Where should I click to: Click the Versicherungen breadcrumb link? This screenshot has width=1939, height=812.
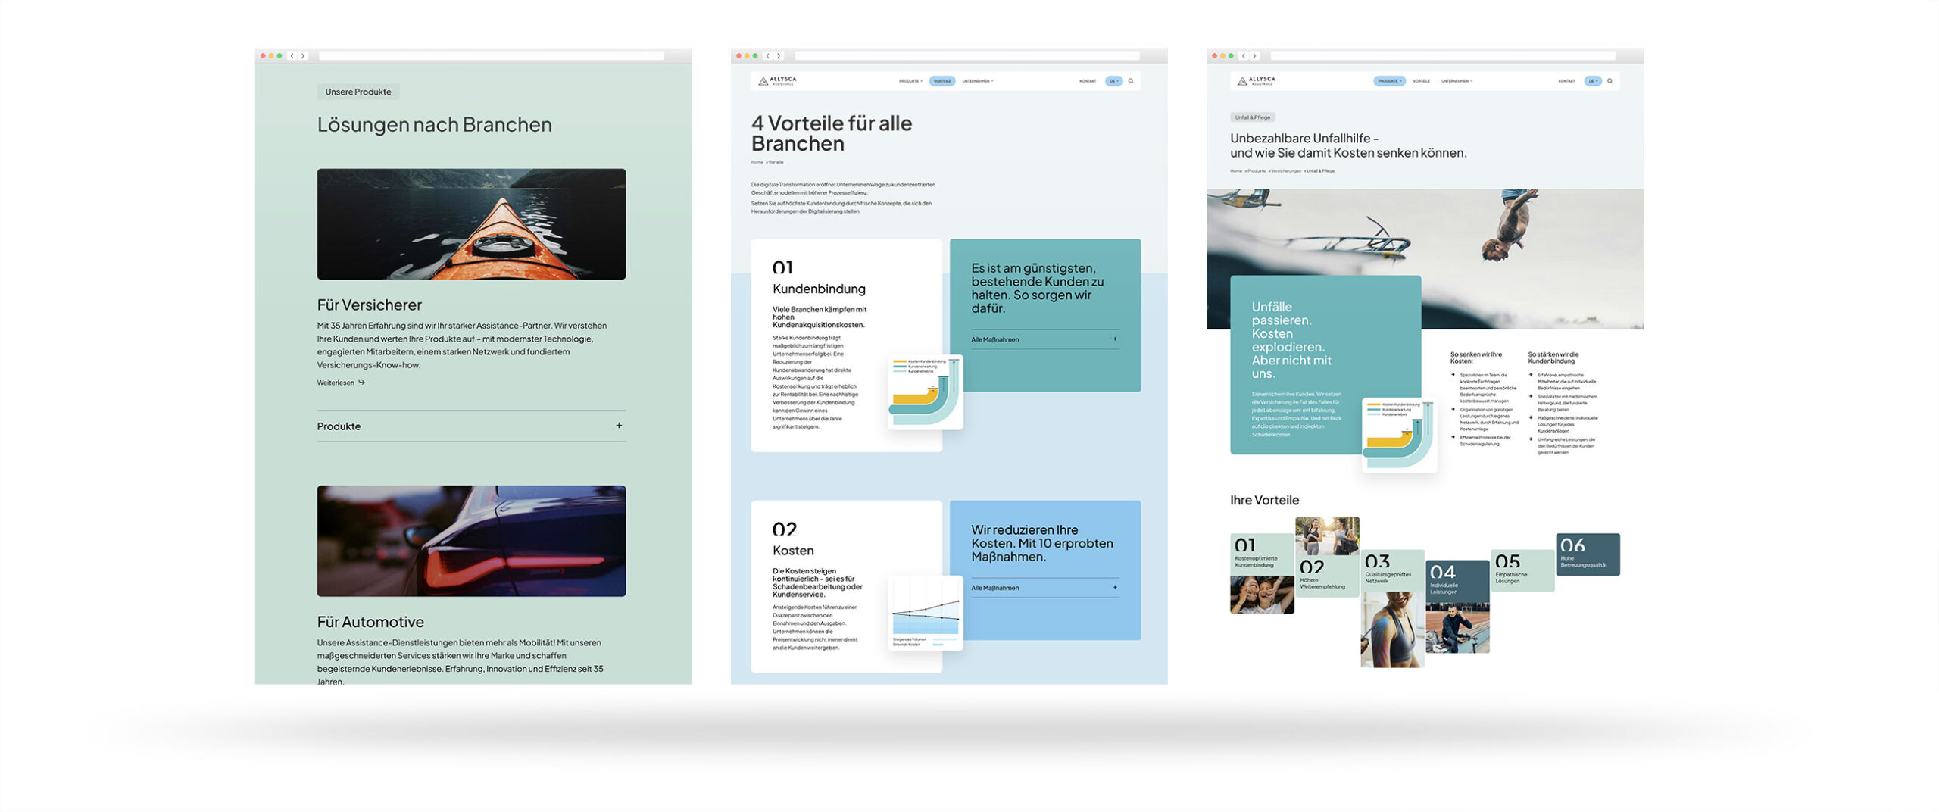click(1286, 171)
